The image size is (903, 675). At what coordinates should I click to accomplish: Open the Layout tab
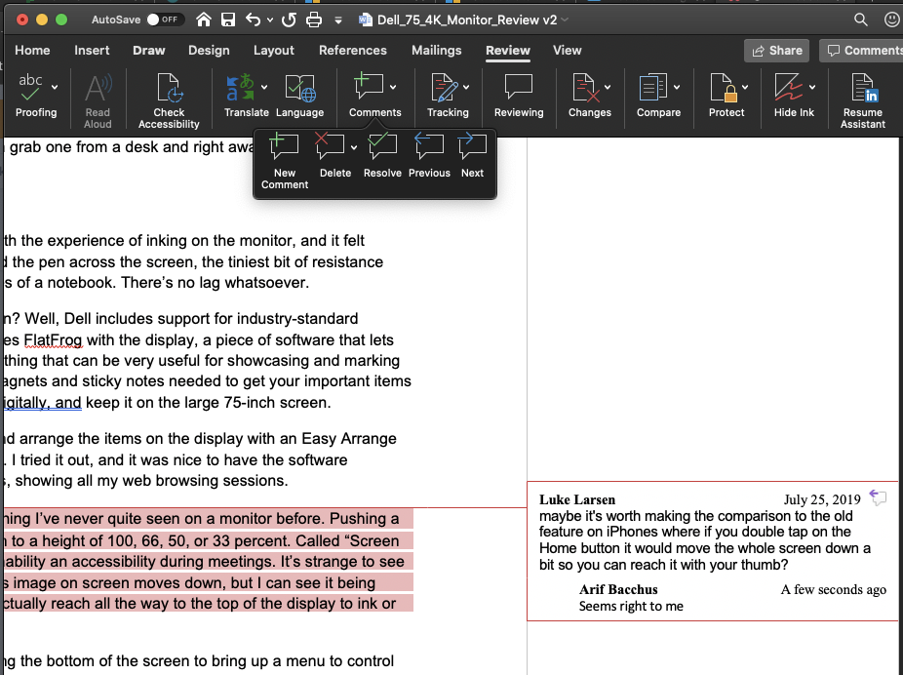274,50
